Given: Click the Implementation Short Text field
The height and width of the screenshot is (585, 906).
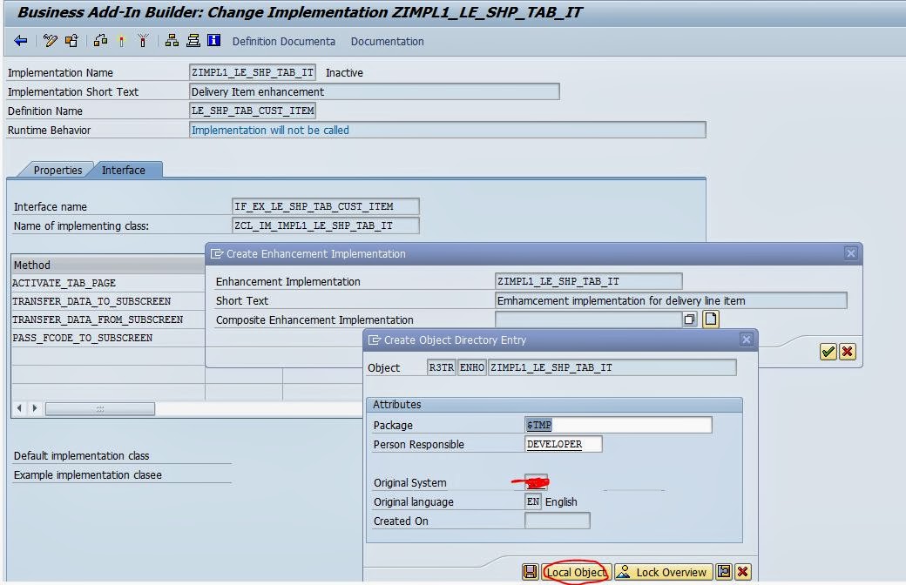Looking at the screenshot, I should pos(375,91).
